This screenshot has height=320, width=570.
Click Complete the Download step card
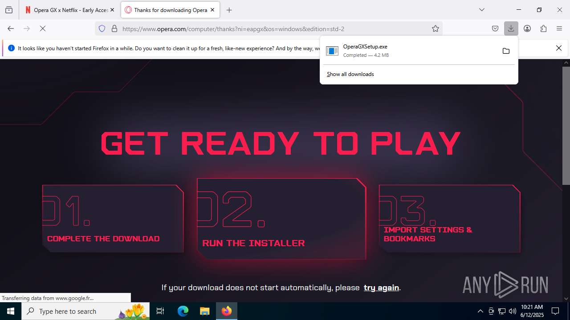point(113,219)
